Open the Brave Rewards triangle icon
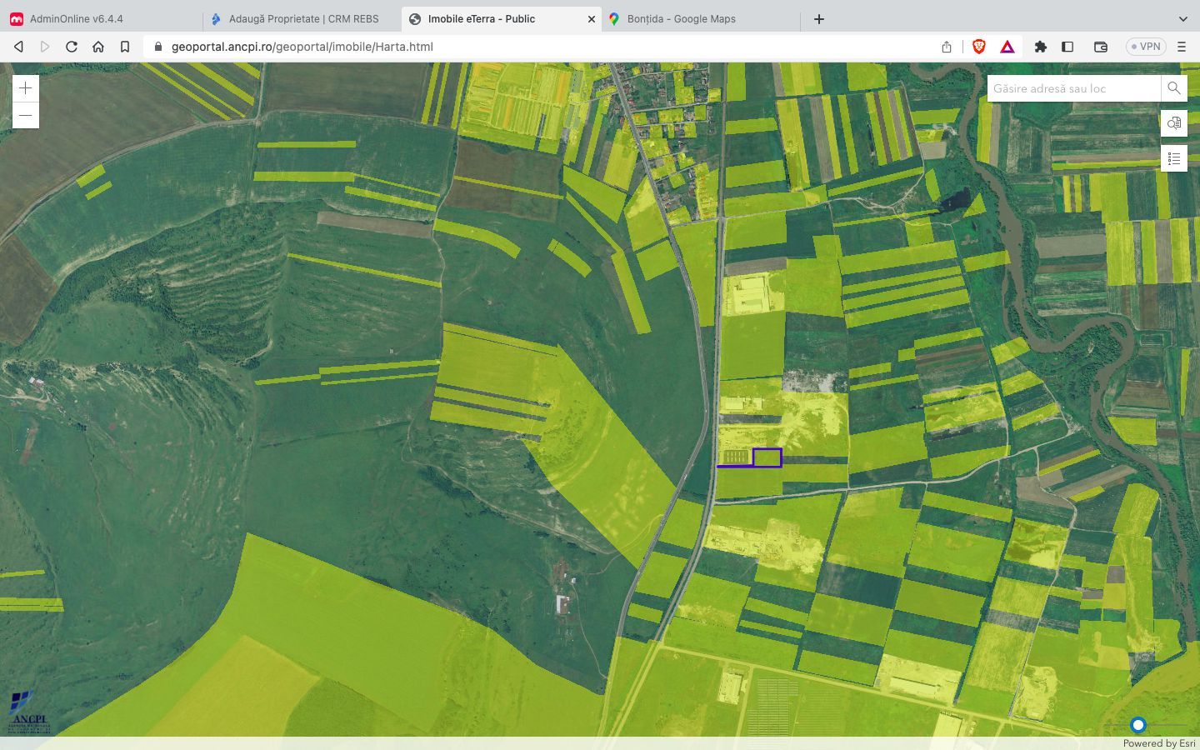This screenshot has width=1200, height=750. 1007,47
